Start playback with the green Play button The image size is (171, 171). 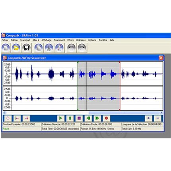coord(61,118)
